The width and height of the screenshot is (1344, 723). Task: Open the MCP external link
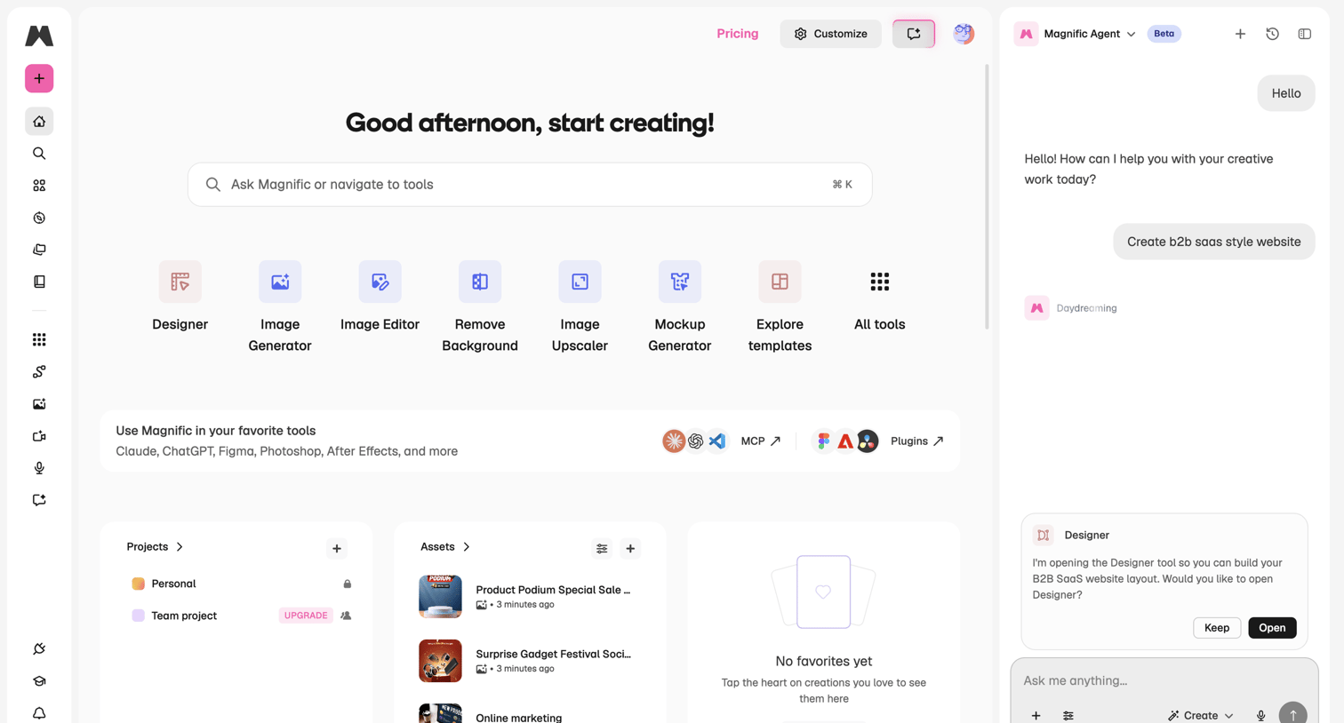pyautogui.click(x=761, y=441)
